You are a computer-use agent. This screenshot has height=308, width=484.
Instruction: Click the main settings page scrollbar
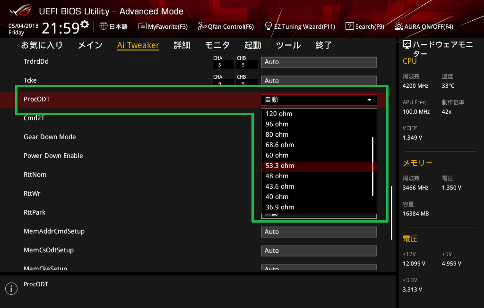pos(391,213)
